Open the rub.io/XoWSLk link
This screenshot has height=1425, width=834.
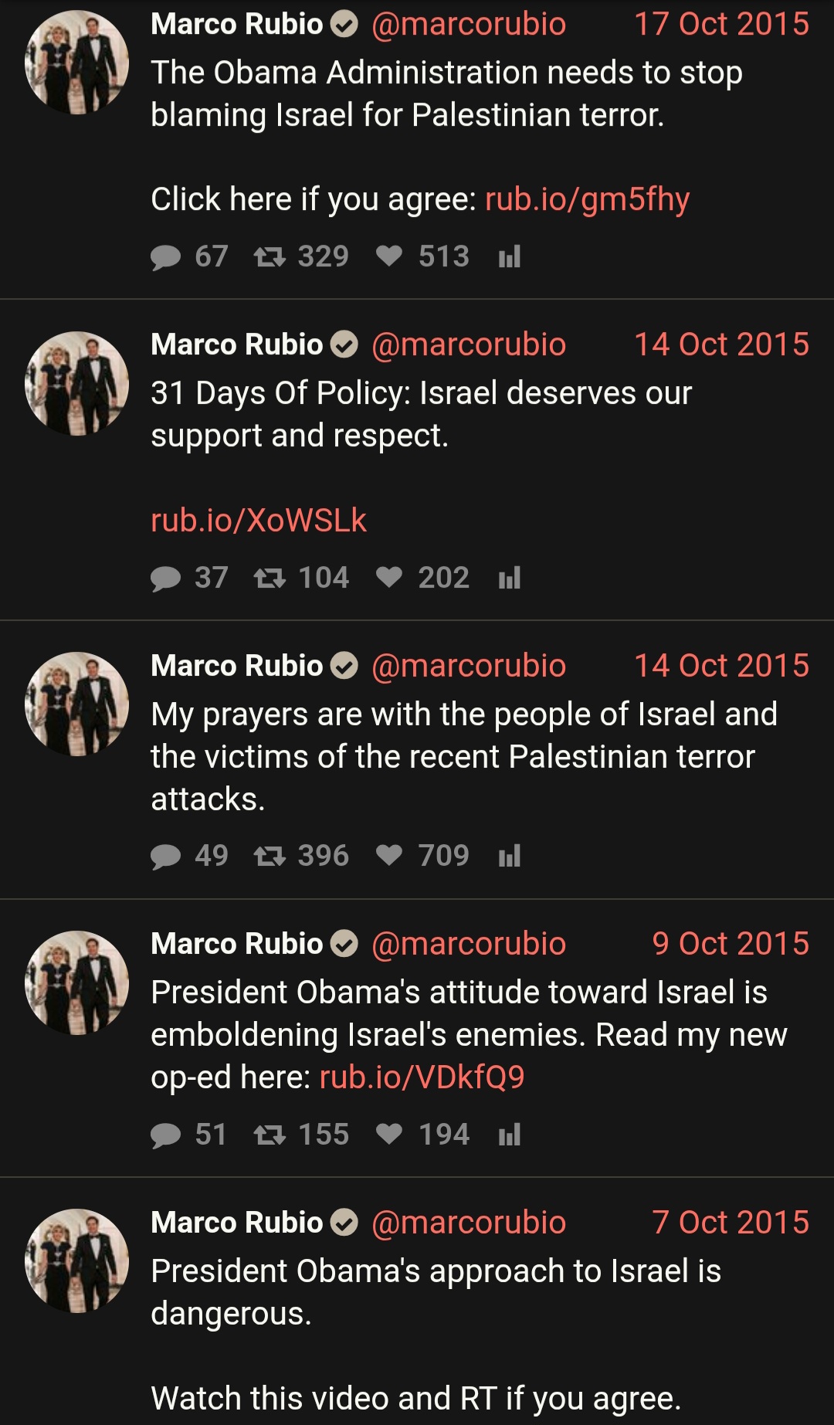[x=259, y=521]
